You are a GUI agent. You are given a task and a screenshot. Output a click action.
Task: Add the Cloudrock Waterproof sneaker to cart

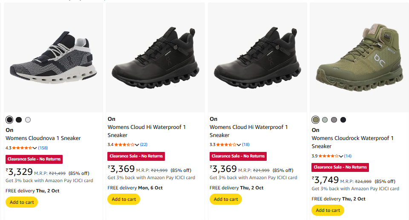pos(328,210)
